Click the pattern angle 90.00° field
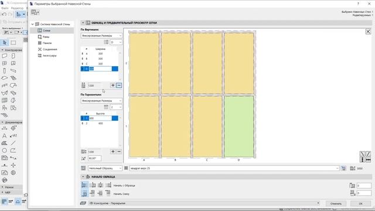375x211 pixels. [94, 158]
